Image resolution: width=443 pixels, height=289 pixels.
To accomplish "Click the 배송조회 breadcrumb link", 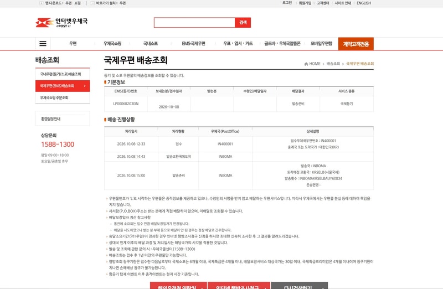I will point(333,64).
